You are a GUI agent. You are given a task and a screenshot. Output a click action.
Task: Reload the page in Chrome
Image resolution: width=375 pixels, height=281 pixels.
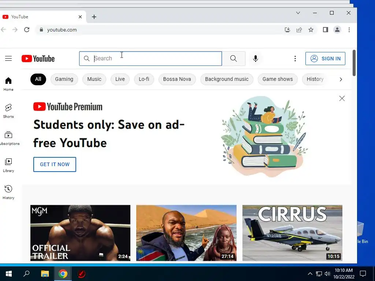(x=27, y=30)
